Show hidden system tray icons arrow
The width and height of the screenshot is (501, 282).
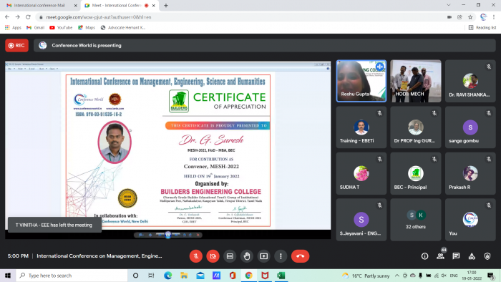tap(397, 276)
